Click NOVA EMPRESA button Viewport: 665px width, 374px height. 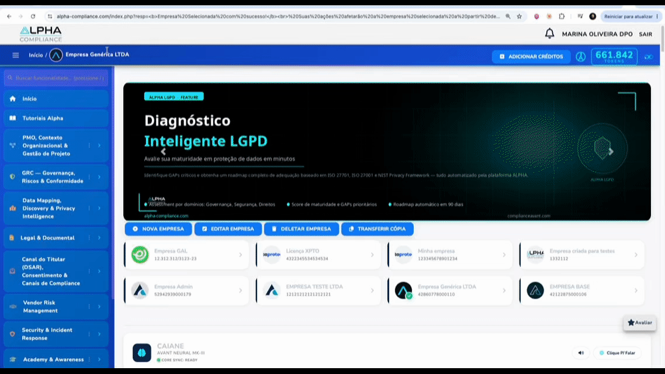(158, 229)
